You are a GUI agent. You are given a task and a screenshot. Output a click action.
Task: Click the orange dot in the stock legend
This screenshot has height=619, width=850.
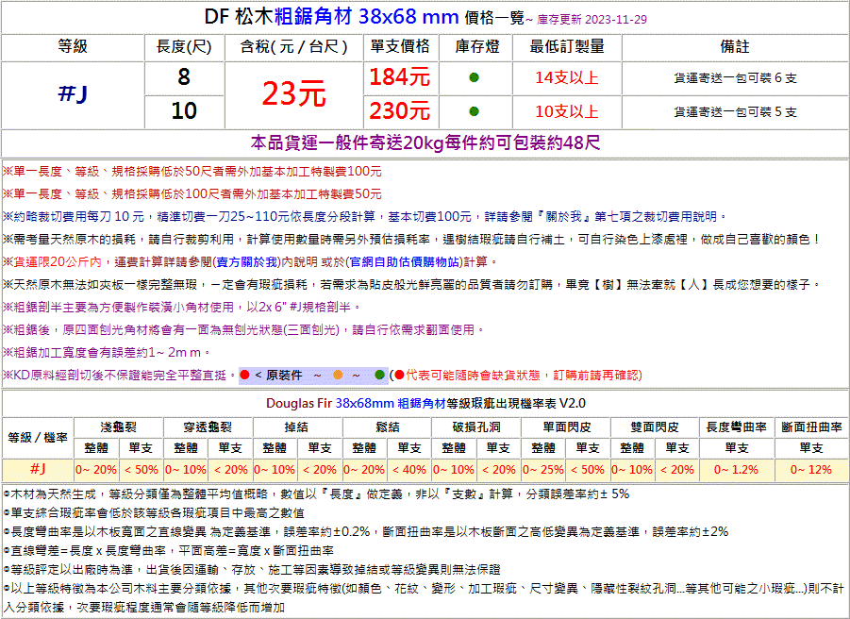[x=338, y=376]
